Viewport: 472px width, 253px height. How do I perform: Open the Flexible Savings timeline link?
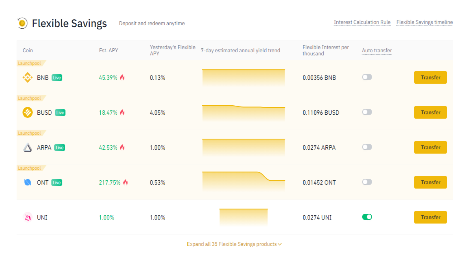click(425, 22)
